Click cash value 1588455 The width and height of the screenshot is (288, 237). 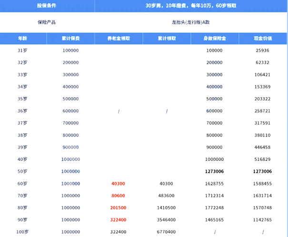tap(262, 184)
